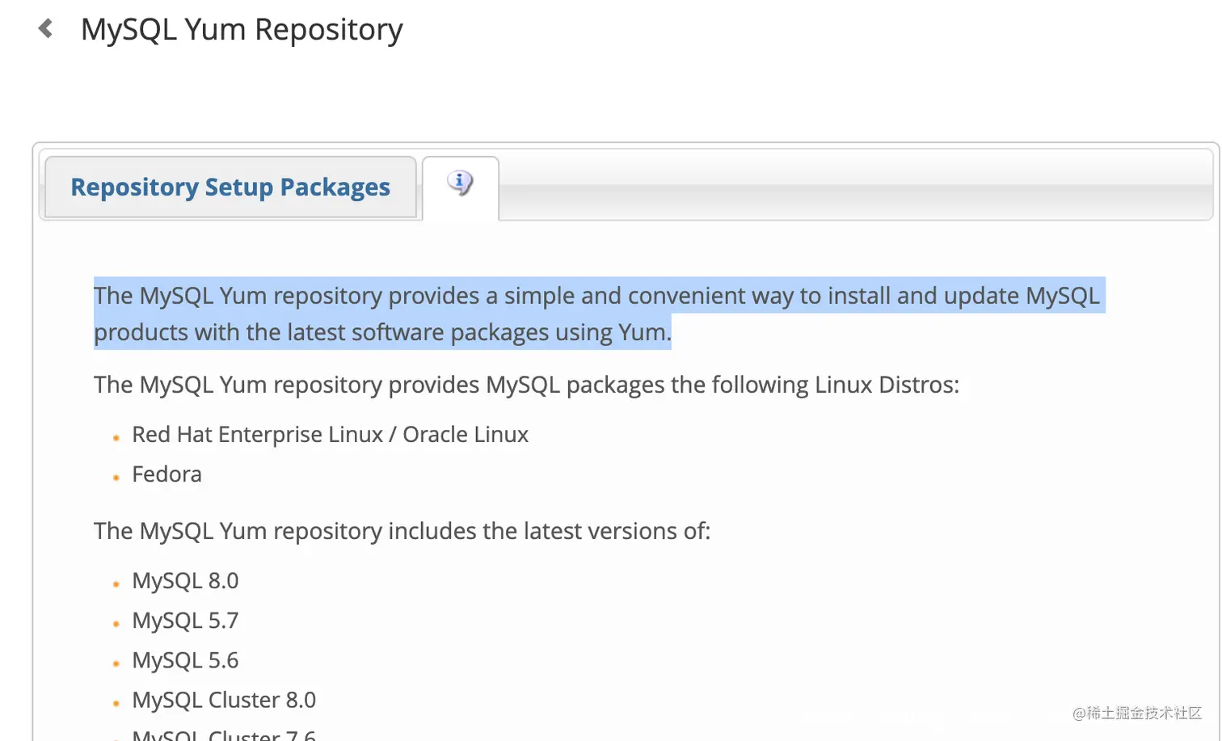This screenshot has width=1222, height=741.
Task: Click the sentence listing supported Linux Distros
Action: [x=526, y=385]
